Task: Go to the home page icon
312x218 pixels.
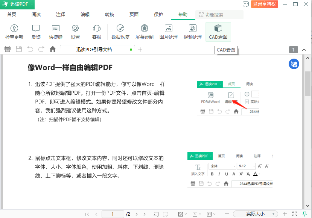Action: point(53,49)
